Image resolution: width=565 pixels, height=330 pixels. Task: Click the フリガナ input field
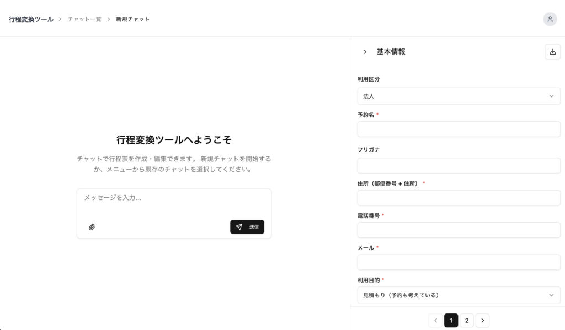click(x=459, y=165)
